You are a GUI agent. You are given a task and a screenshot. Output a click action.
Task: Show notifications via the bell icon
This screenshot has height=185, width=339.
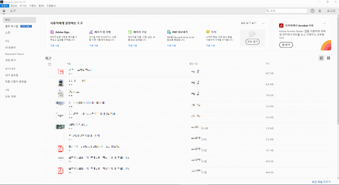pyautogui.click(x=320, y=11)
